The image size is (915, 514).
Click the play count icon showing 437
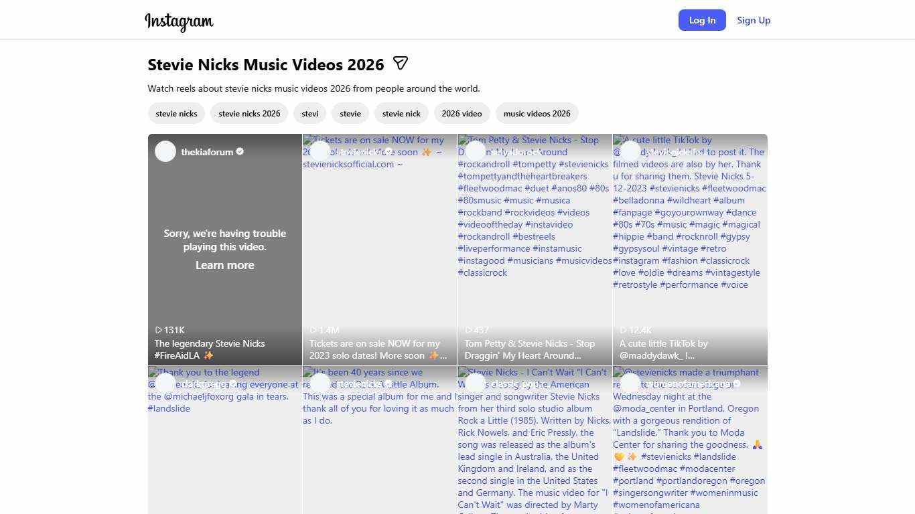(469, 330)
